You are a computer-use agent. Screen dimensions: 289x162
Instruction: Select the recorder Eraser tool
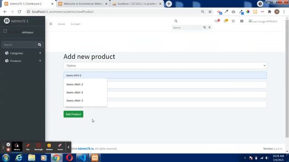[x=60, y=147]
